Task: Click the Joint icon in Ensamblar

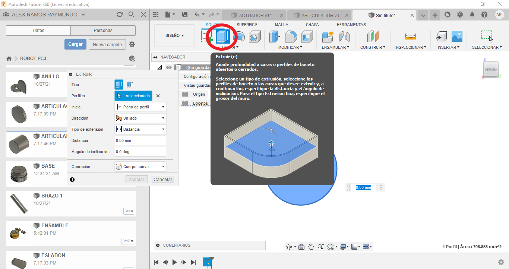Action: [x=344, y=37]
